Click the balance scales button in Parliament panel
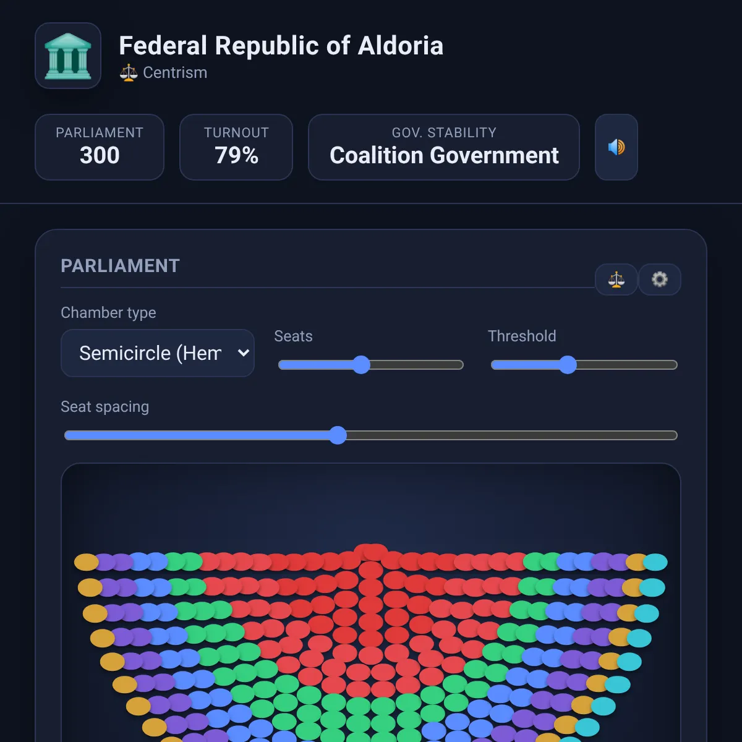Viewport: 742px width, 742px height. click(x=616, y=279)
